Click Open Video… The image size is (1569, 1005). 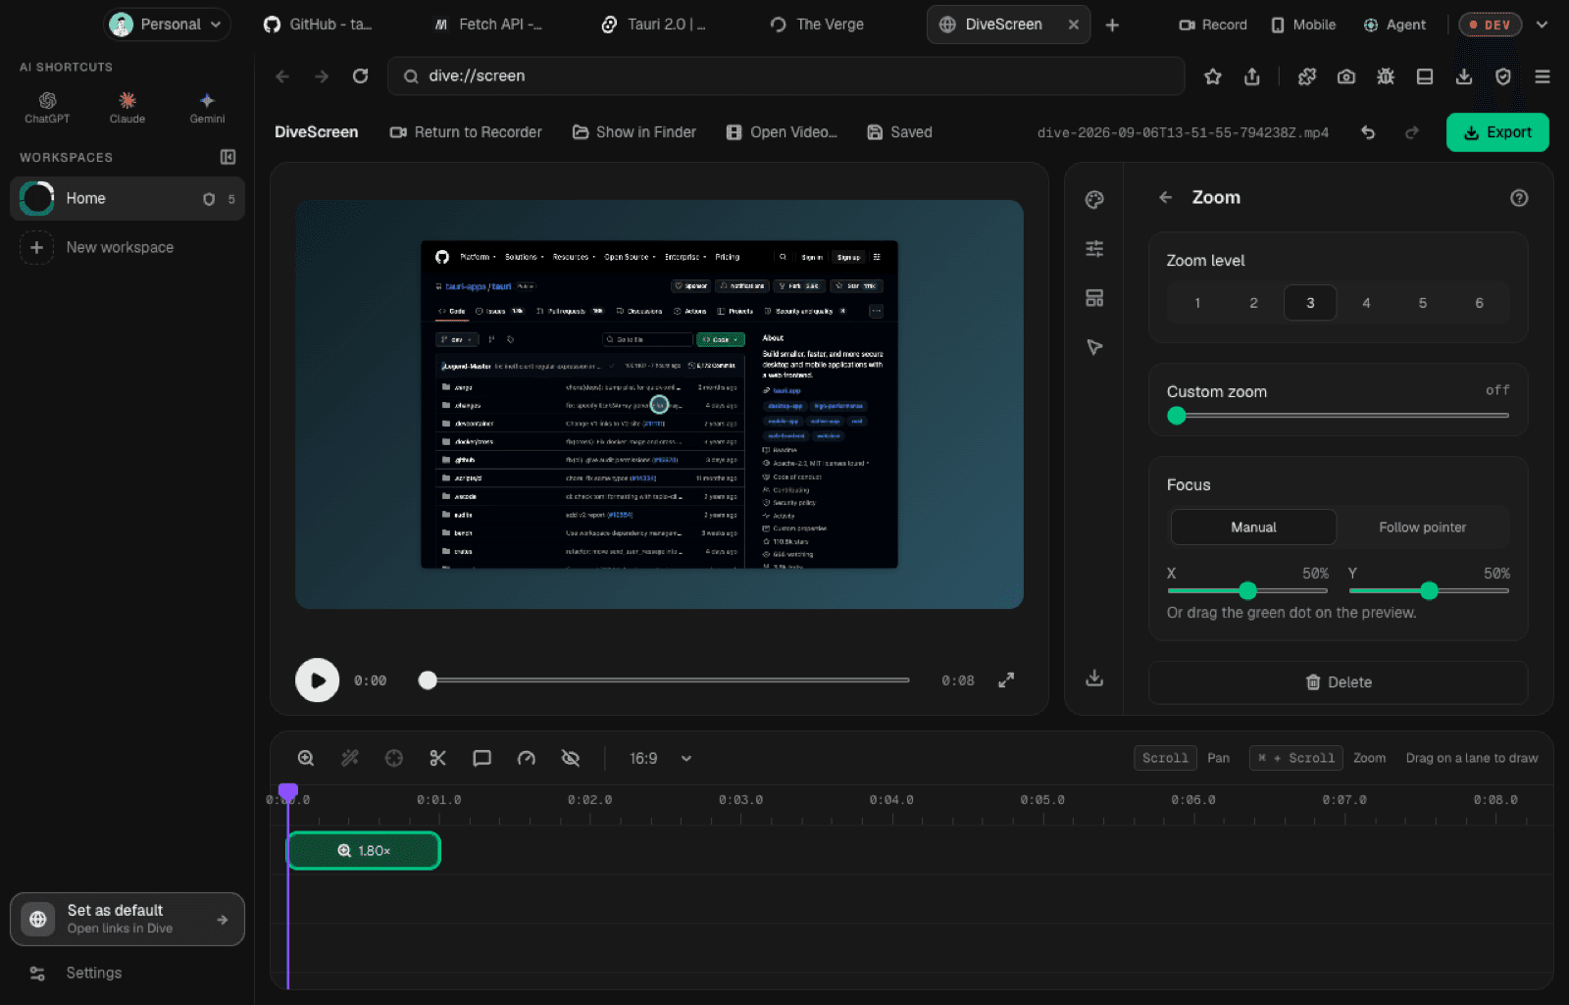point(782,132)
